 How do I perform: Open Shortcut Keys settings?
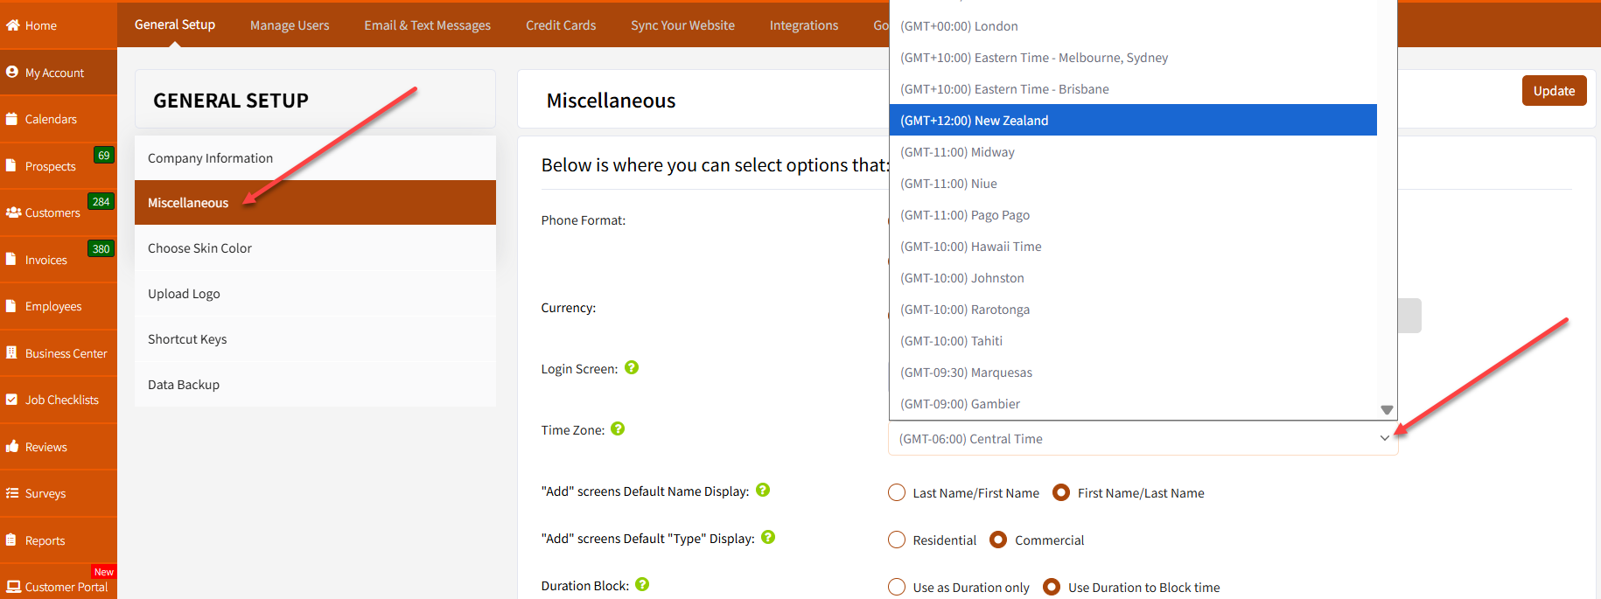click(x=315, y=339)
